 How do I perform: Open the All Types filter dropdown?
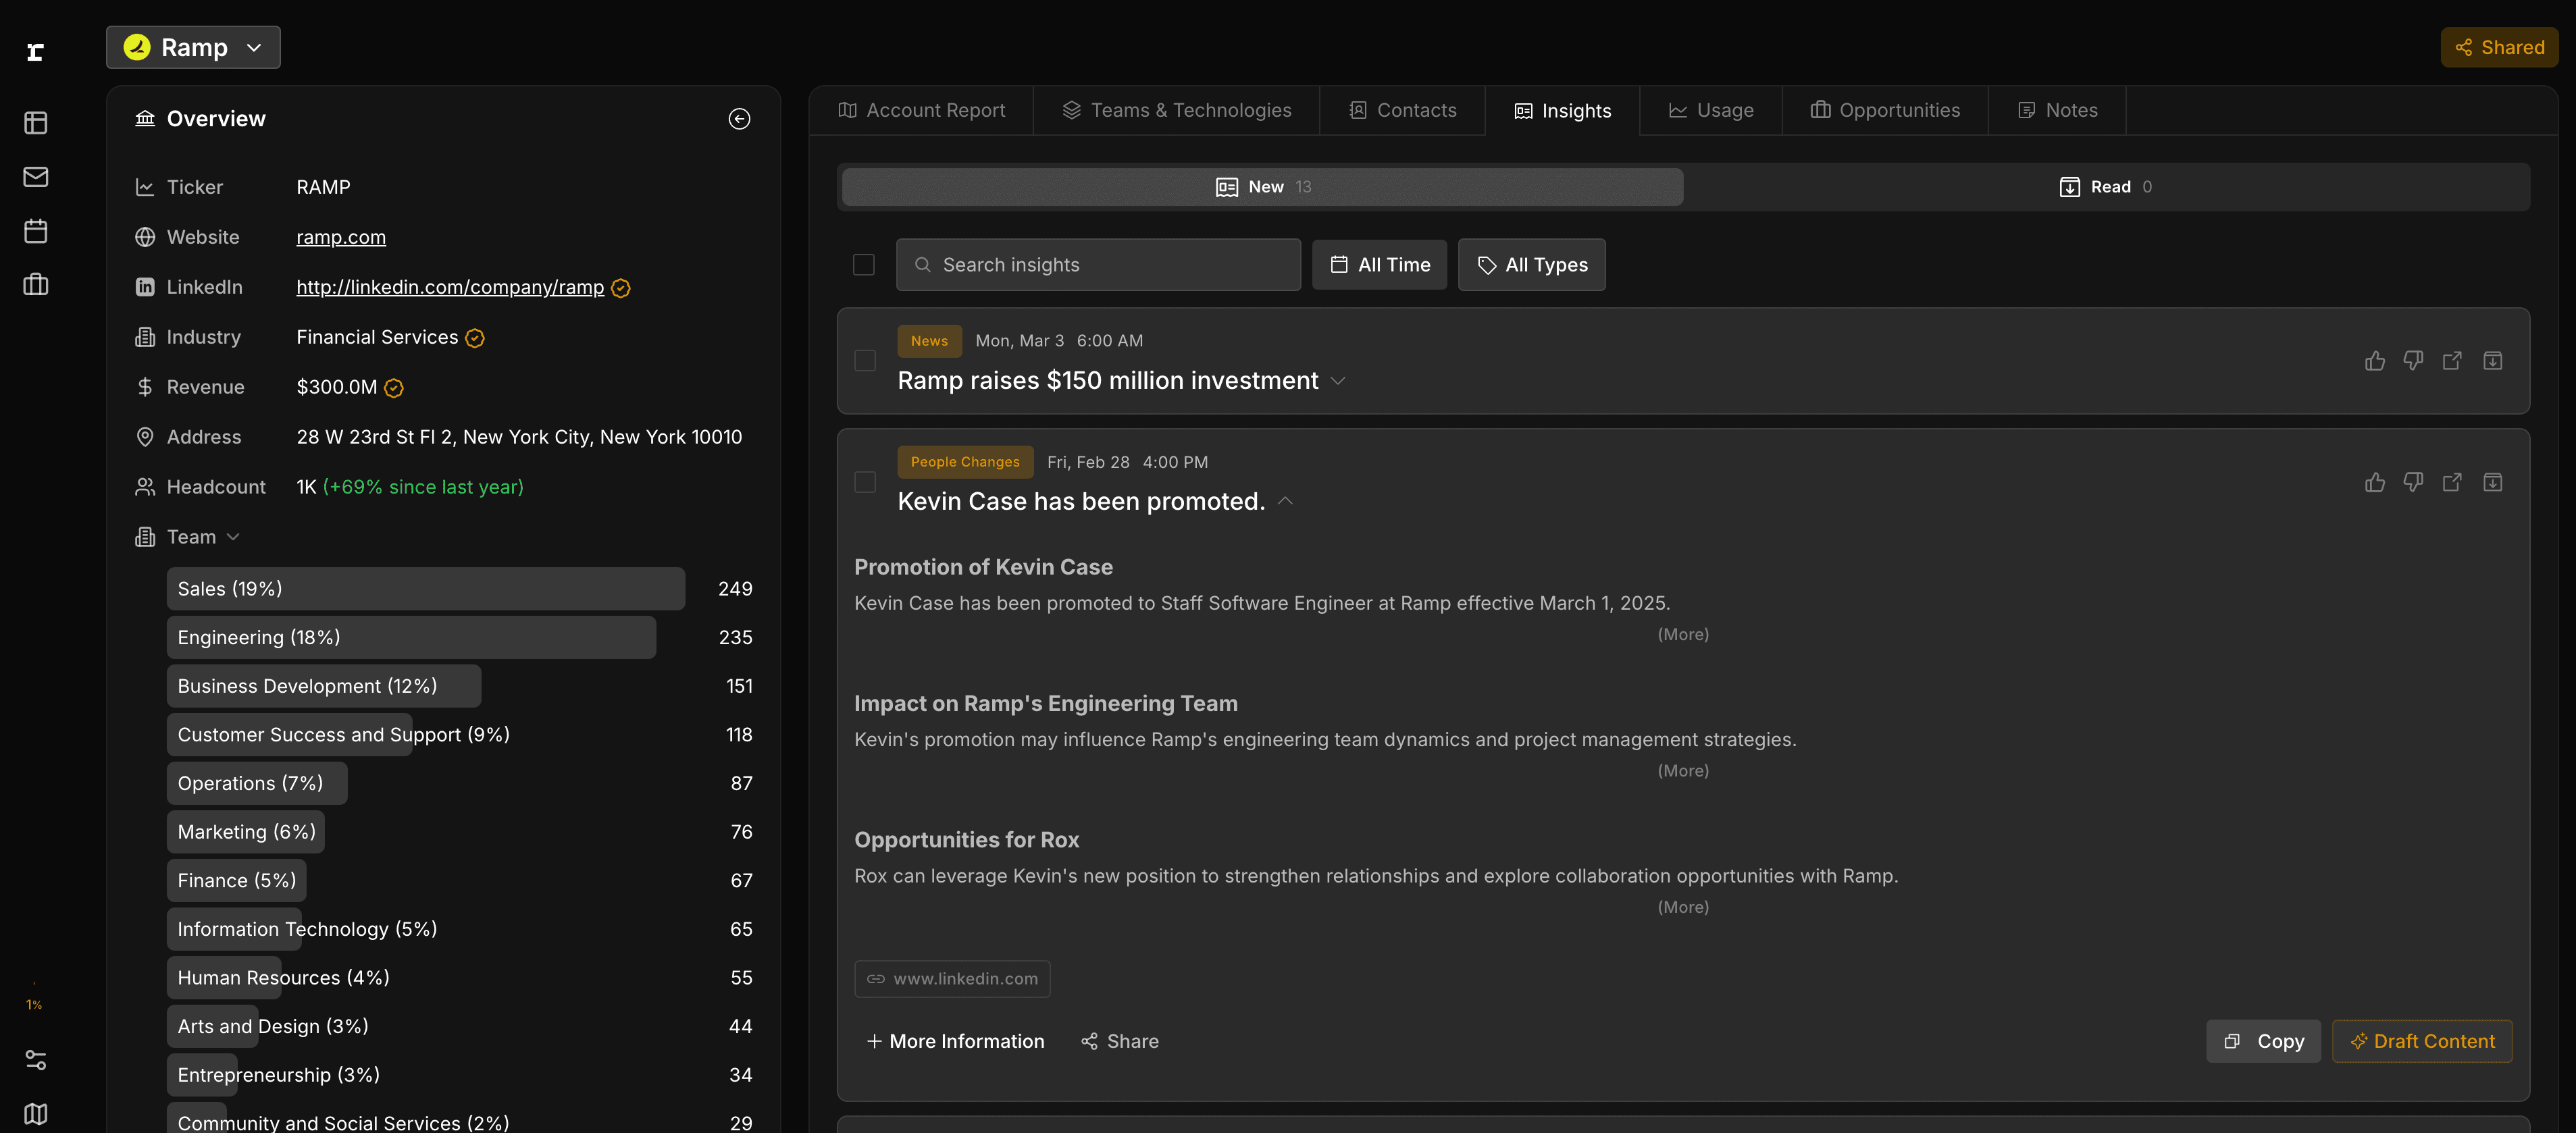(1531, 265)
